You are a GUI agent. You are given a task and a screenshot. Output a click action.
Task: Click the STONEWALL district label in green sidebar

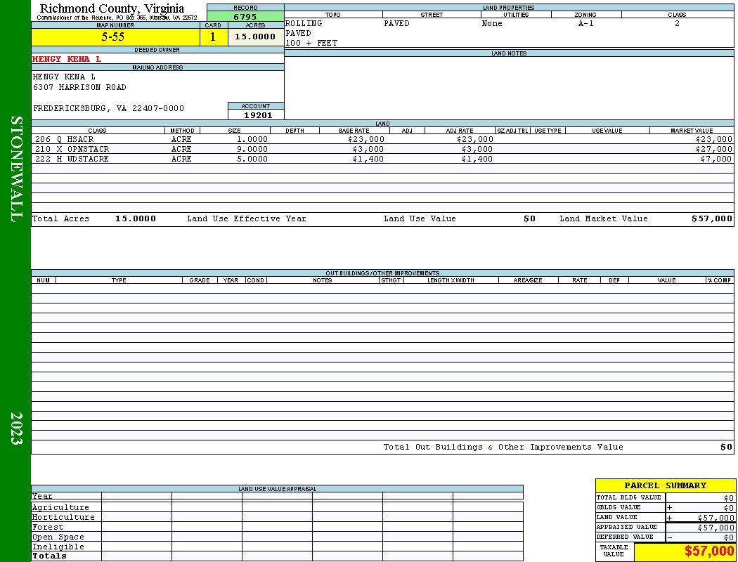pyautogui.click(x=16, y=169)
